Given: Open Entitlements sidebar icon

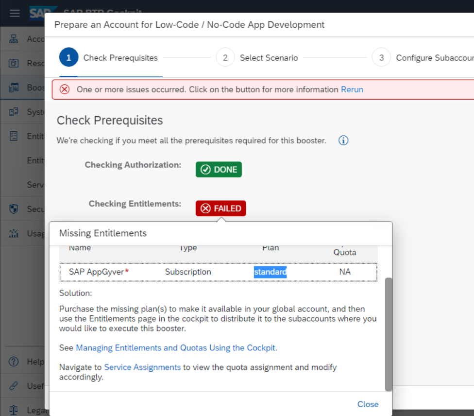Looking at the screenshot, I should pos(13,136).
